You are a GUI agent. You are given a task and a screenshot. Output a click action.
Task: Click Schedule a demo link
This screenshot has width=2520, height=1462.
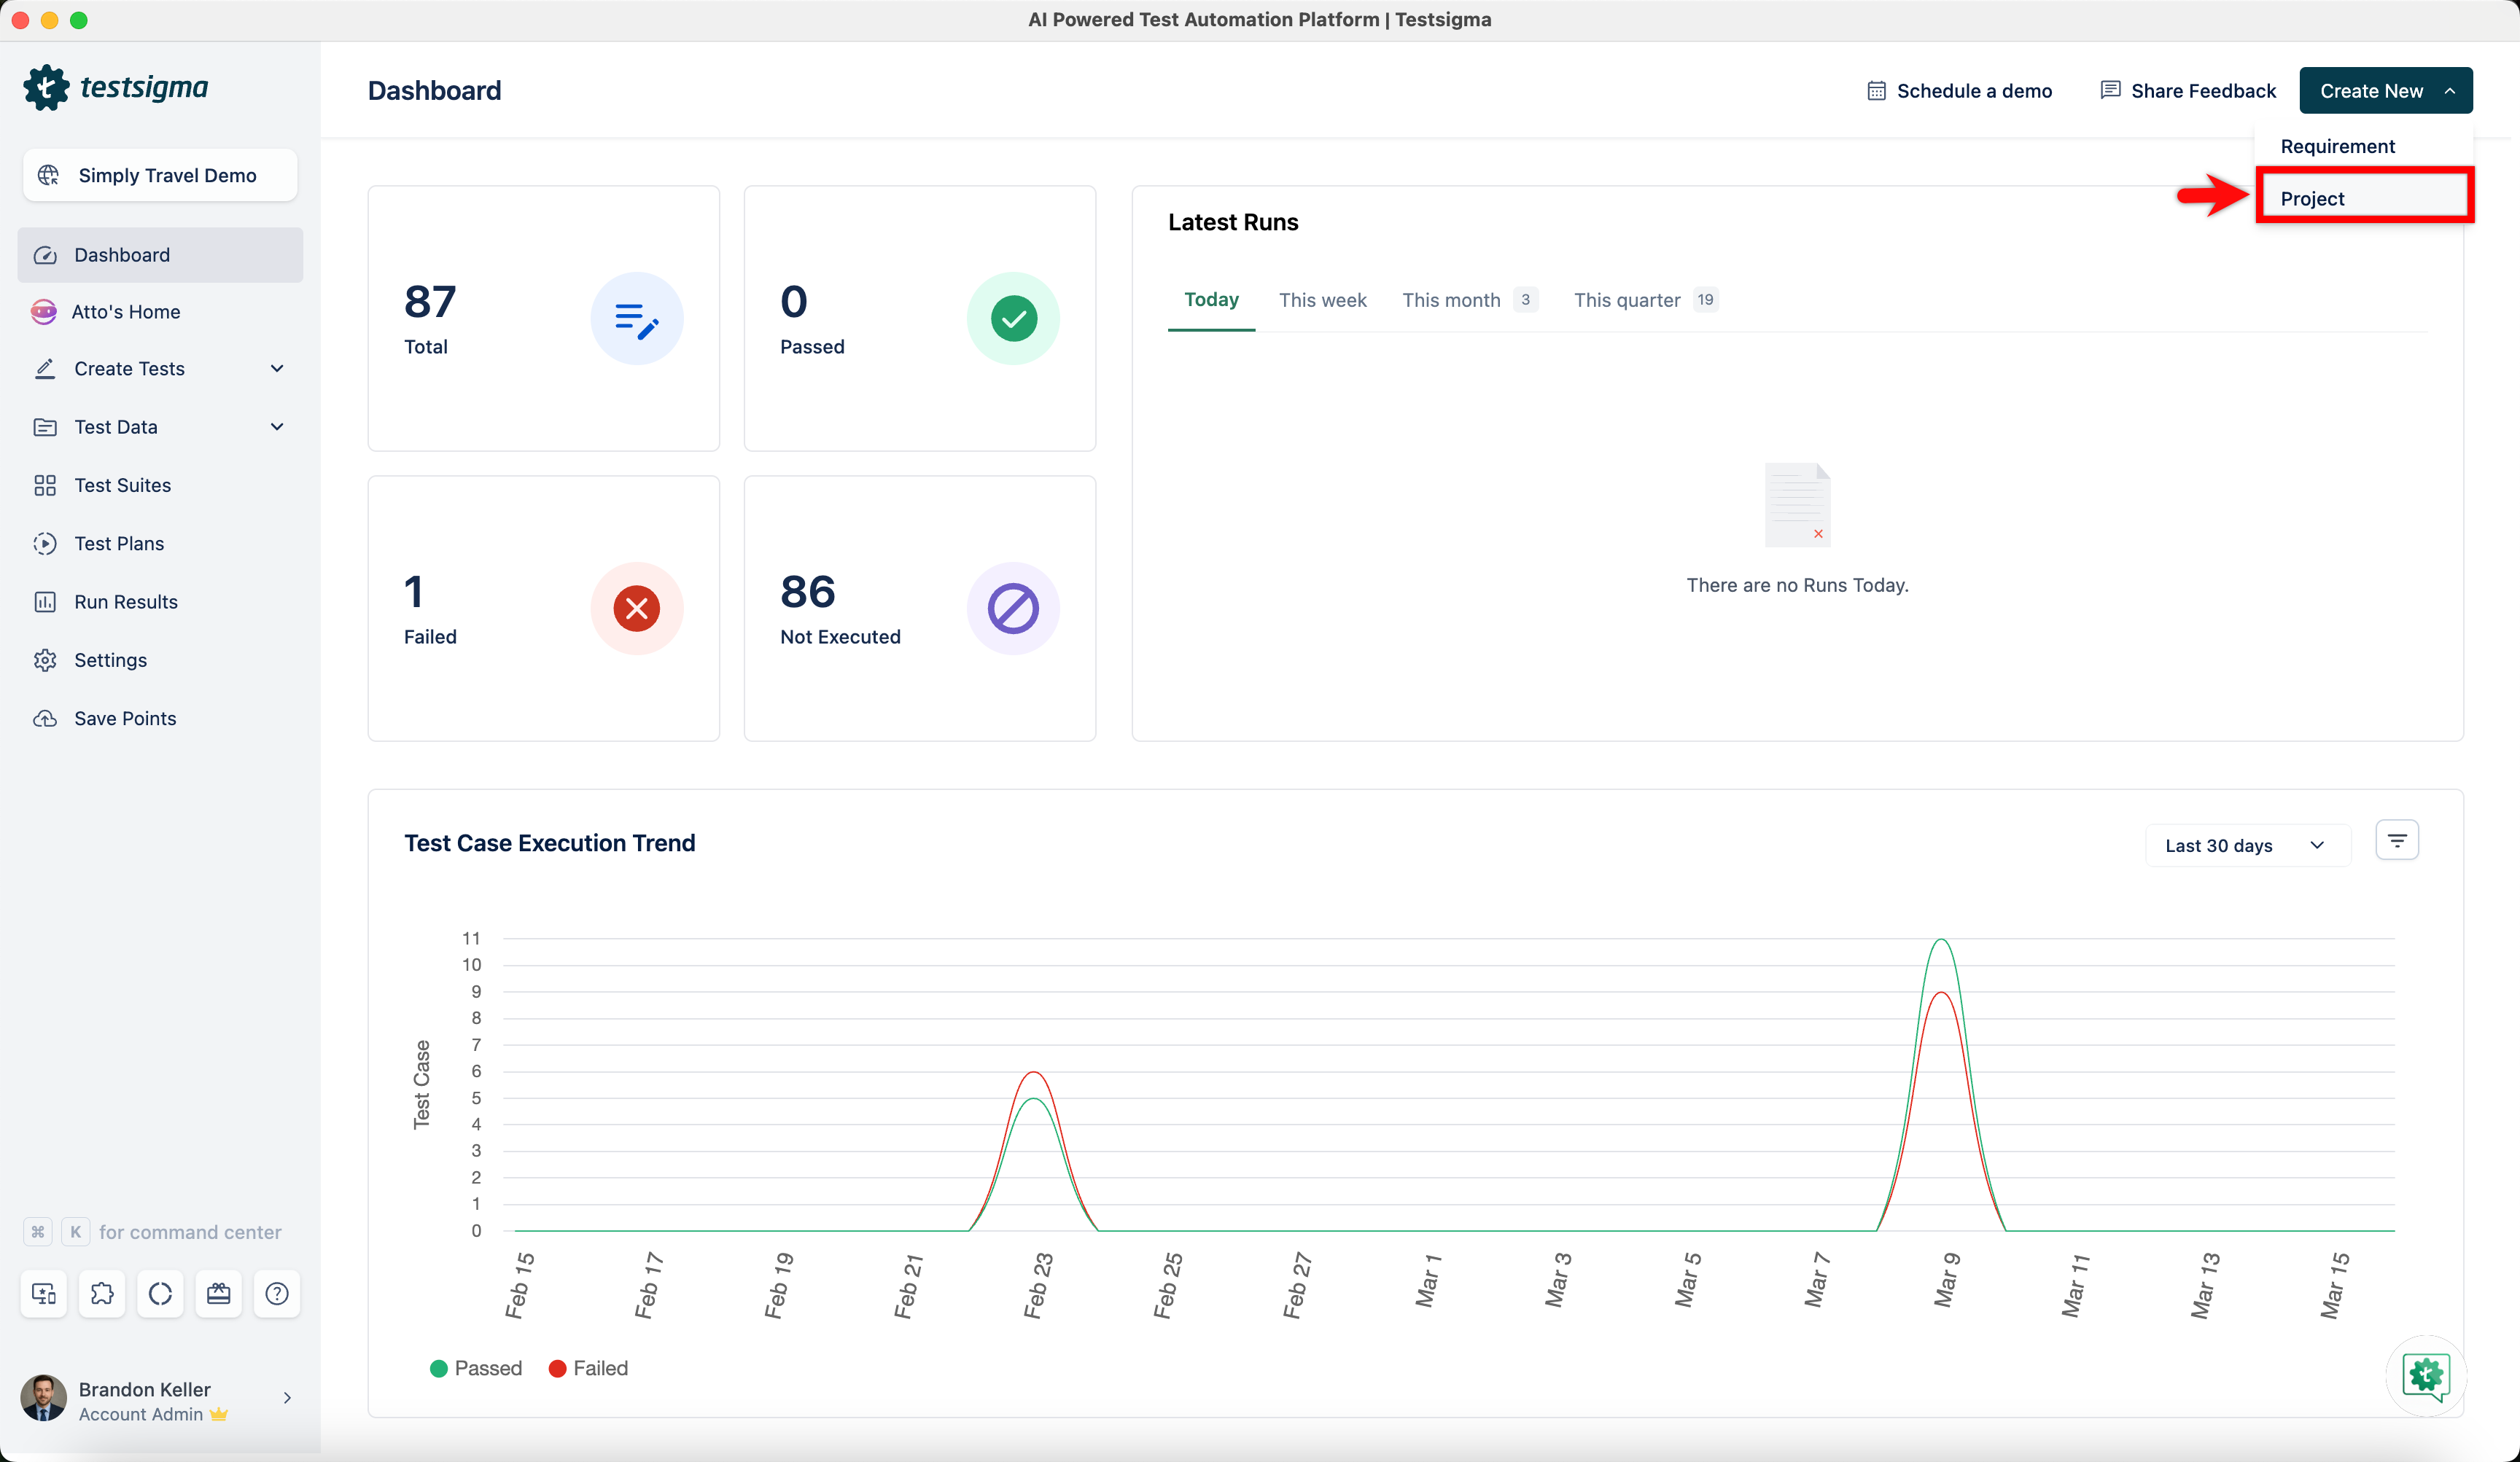[x=1960, y=91]
